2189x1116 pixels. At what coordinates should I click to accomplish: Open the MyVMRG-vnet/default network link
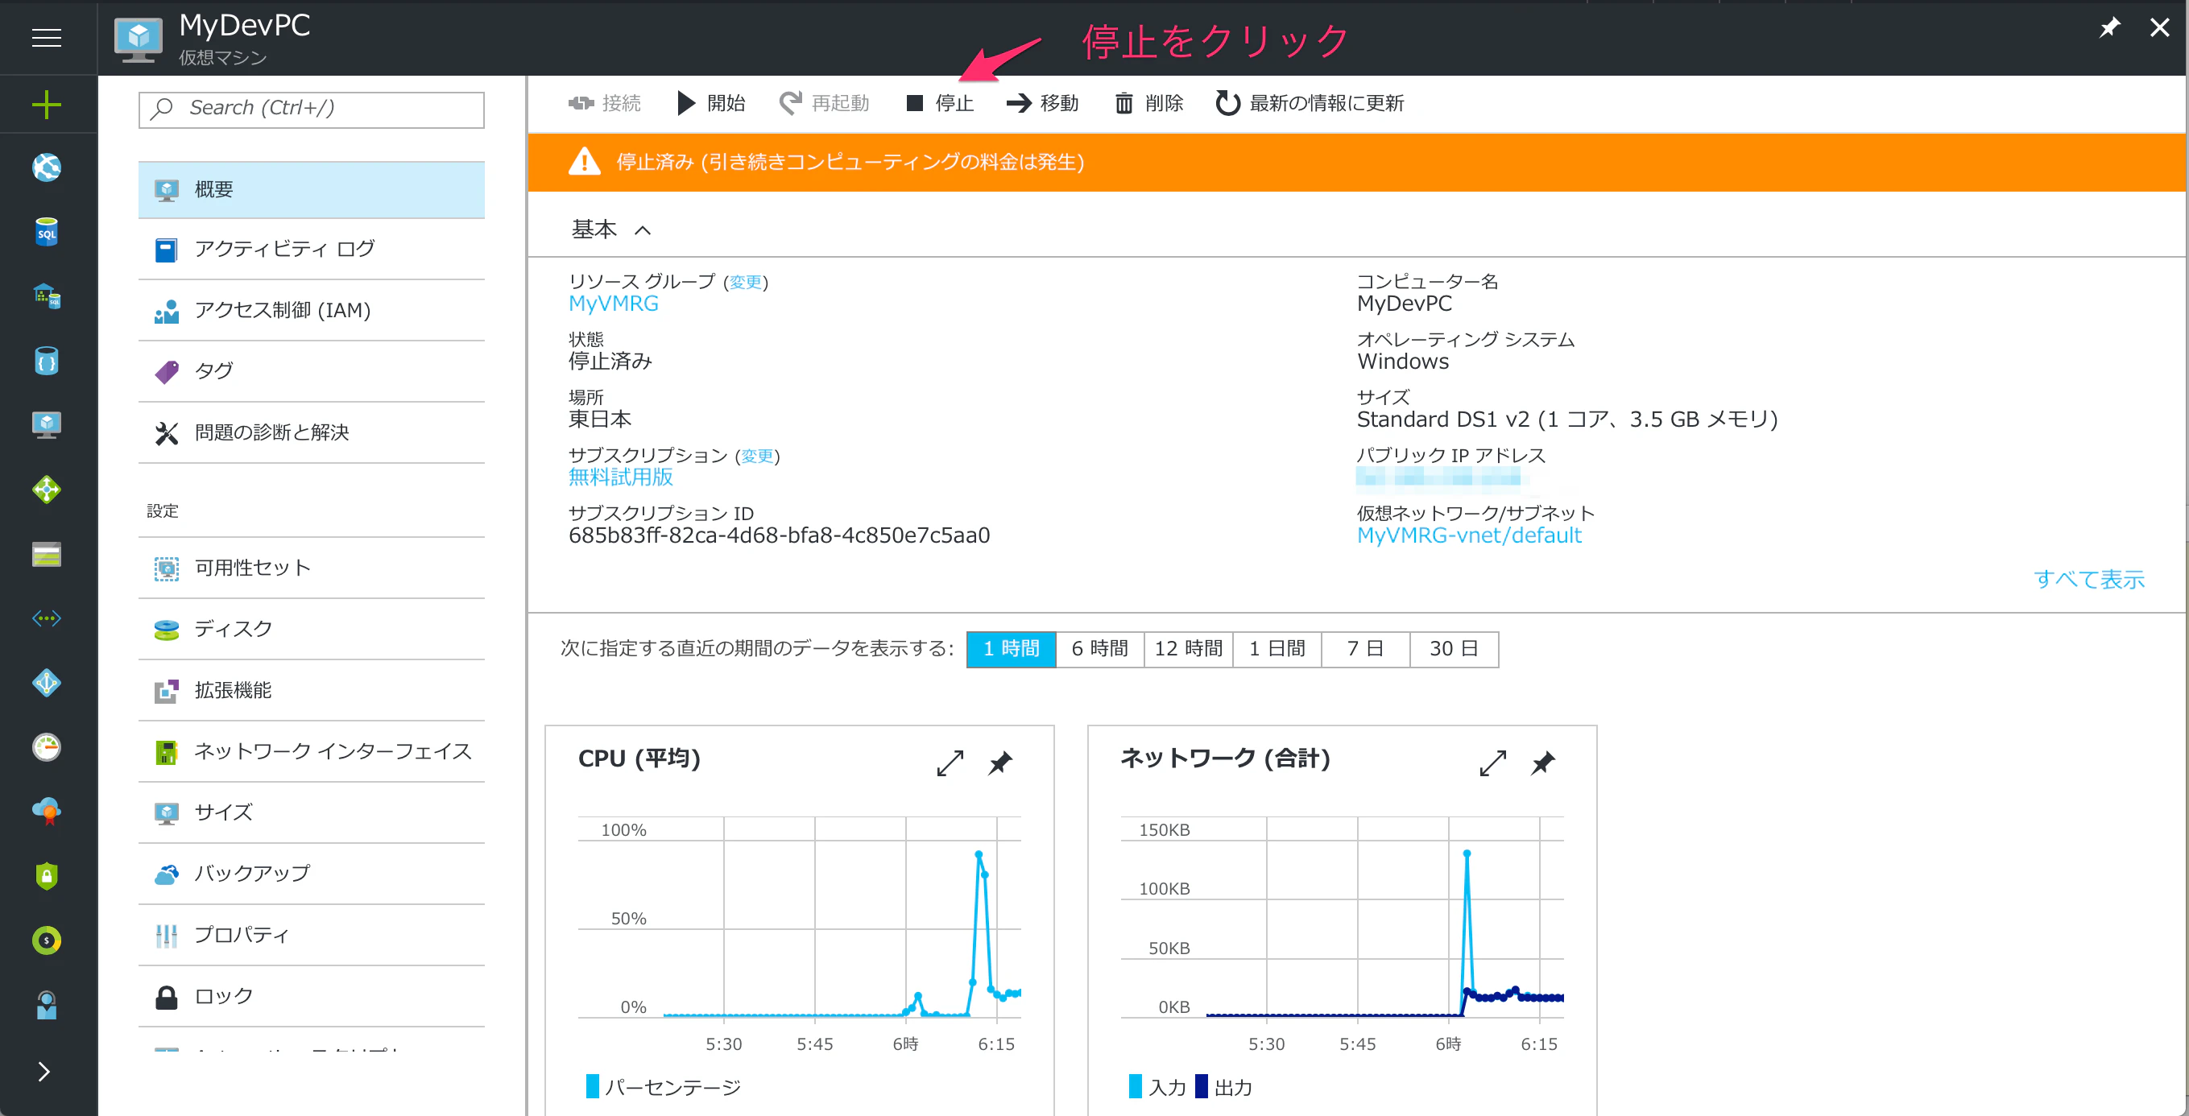click(1469, 536)
